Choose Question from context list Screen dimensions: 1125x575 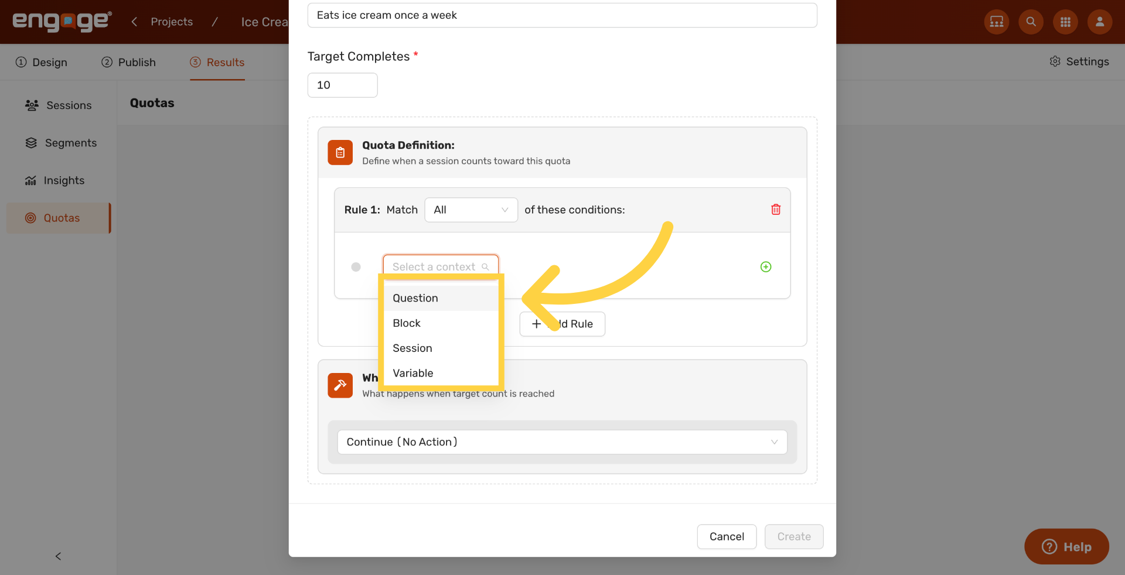441,298
